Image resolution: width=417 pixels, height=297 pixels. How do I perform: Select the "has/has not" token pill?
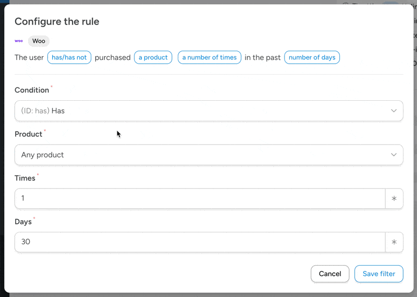(69, 57)
